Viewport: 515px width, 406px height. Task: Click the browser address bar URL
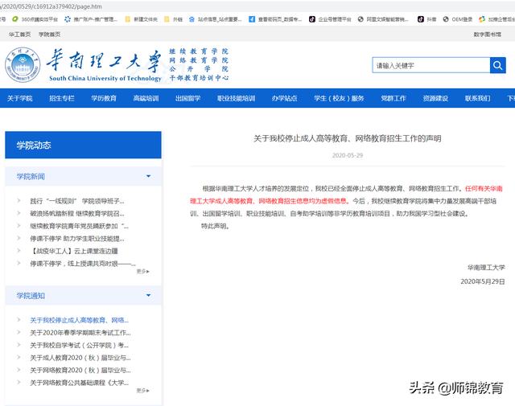[51, 6]
